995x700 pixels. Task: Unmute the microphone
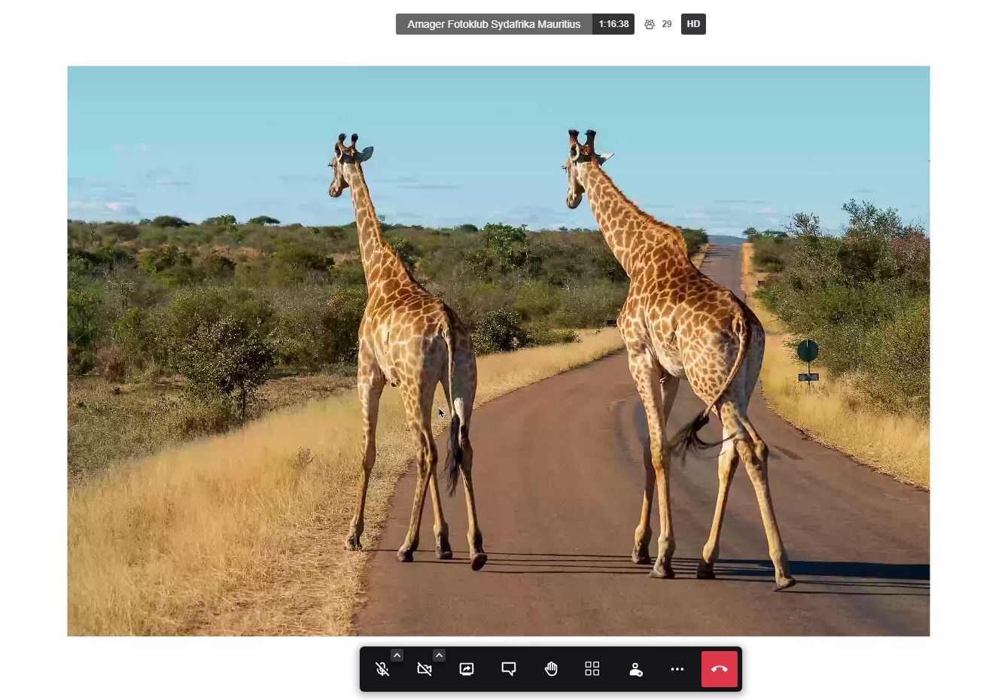[x=382, y=669]
